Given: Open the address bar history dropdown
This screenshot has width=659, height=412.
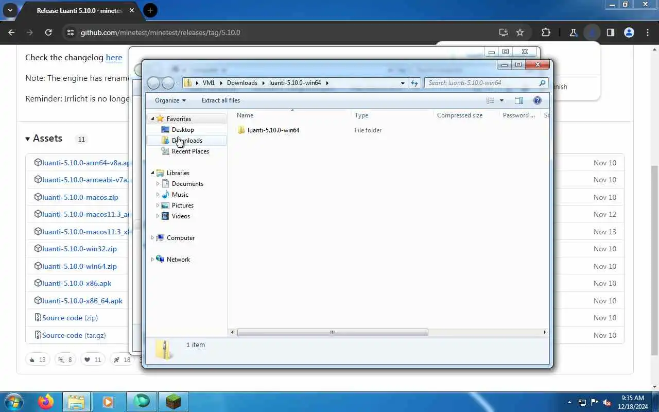Looking at the screenshot, I should (x=403, y=83).
